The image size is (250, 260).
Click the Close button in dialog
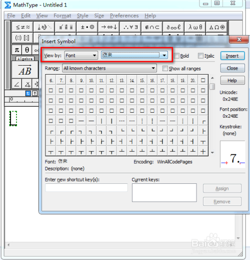click(x=232, y=68)
